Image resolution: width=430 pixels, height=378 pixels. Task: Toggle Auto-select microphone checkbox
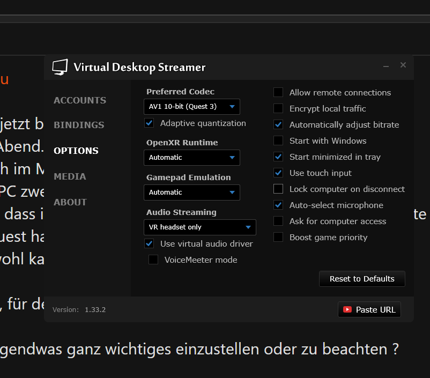(x=278, y=205)
